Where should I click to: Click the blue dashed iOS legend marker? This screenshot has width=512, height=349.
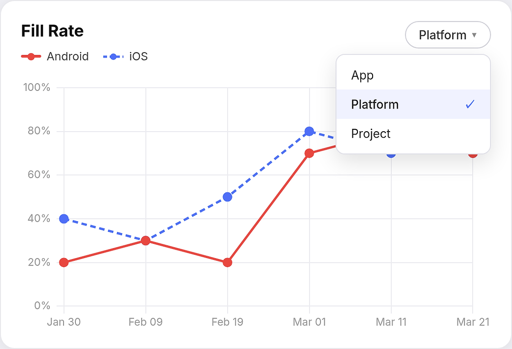pos(113,57)
